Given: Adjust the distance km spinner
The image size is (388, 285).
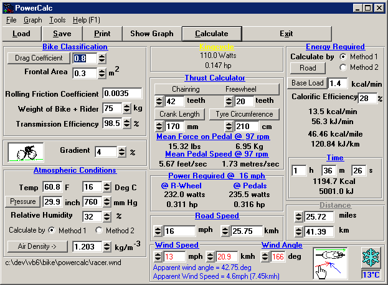Looking at the screenshot, I should (299, 231).
